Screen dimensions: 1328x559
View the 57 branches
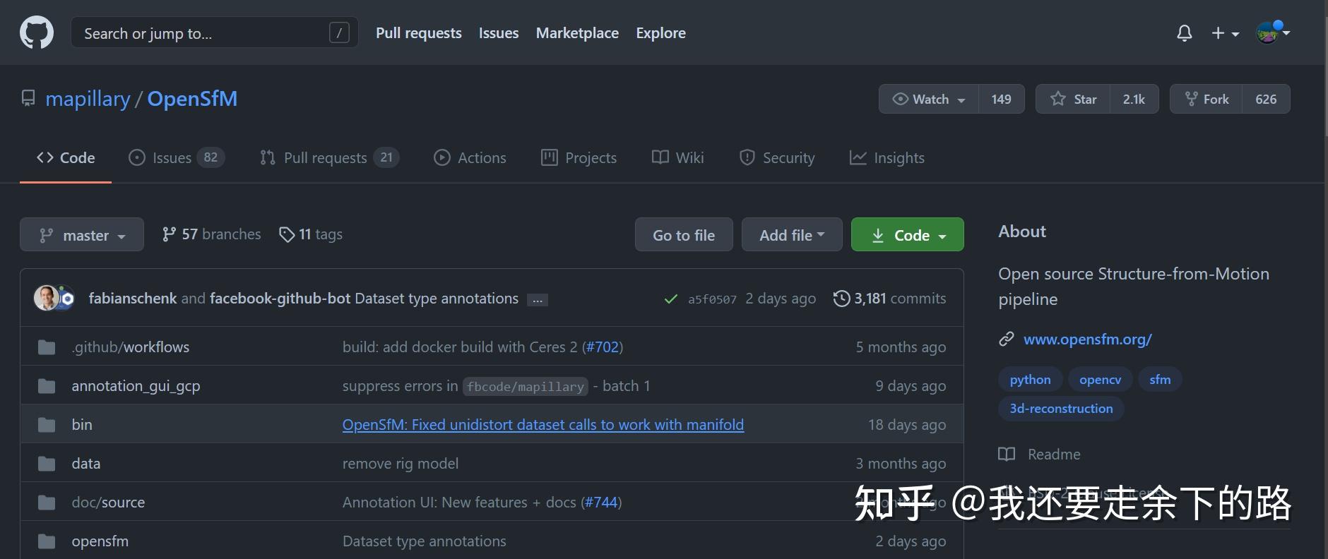[x=211, y=234]
